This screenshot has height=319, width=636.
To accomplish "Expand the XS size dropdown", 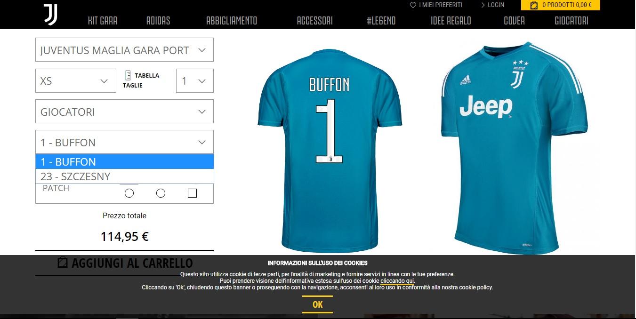I will tap(76, 81).
